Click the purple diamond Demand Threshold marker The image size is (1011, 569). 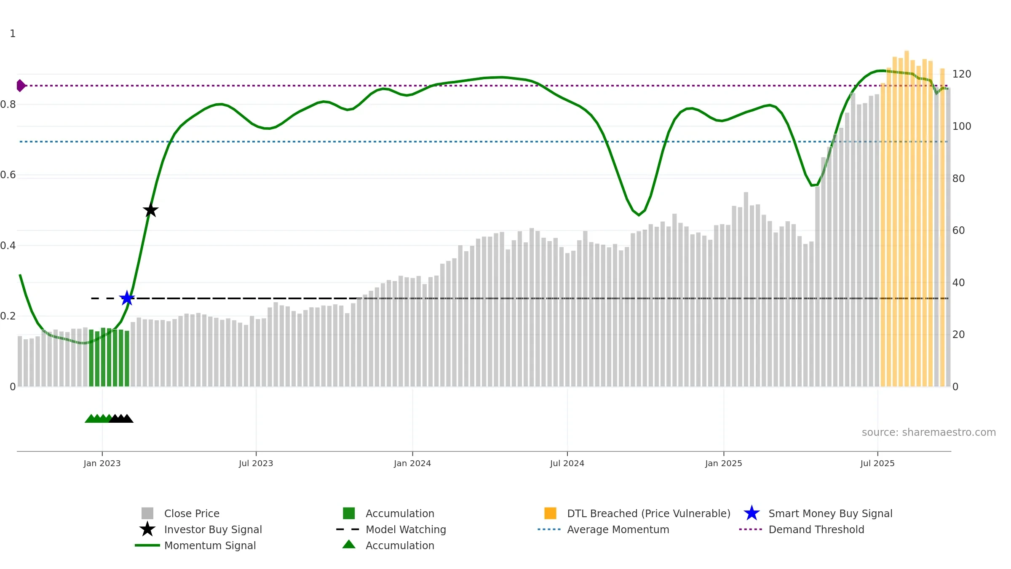(x=21, y=86)
